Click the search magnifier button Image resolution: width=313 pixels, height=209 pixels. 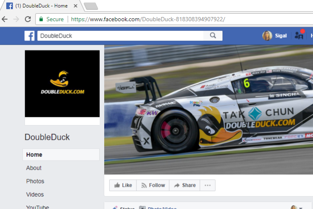[x=213, y=36]
